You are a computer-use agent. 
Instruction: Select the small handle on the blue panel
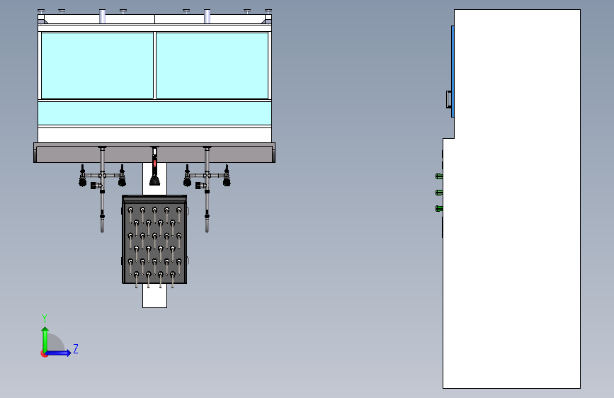click(x=449, y=99)
